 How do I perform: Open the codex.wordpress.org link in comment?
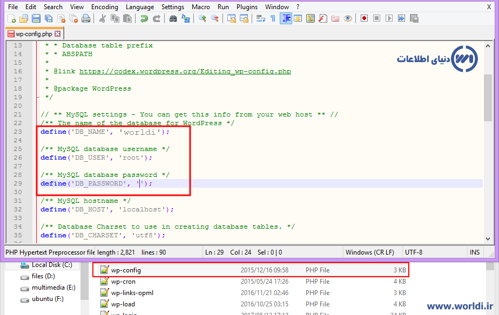pos(185,71)
